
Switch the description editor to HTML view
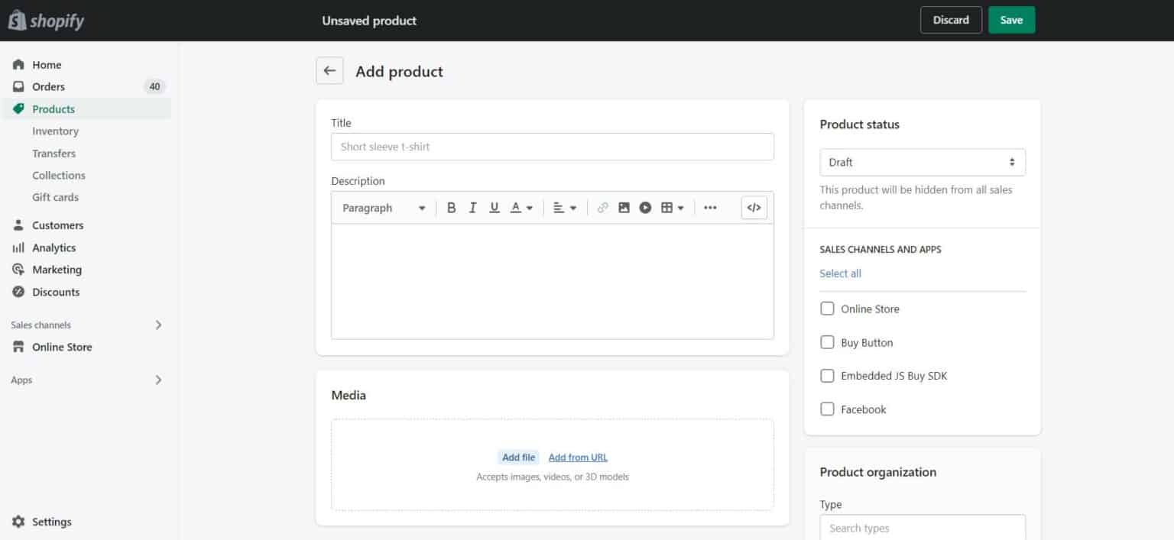point(754,207)
